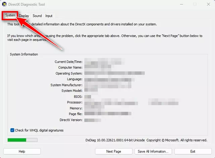The image size is (215, 158).
Task: Click the Current Date/Time label
Action: [x=69, y=62]
